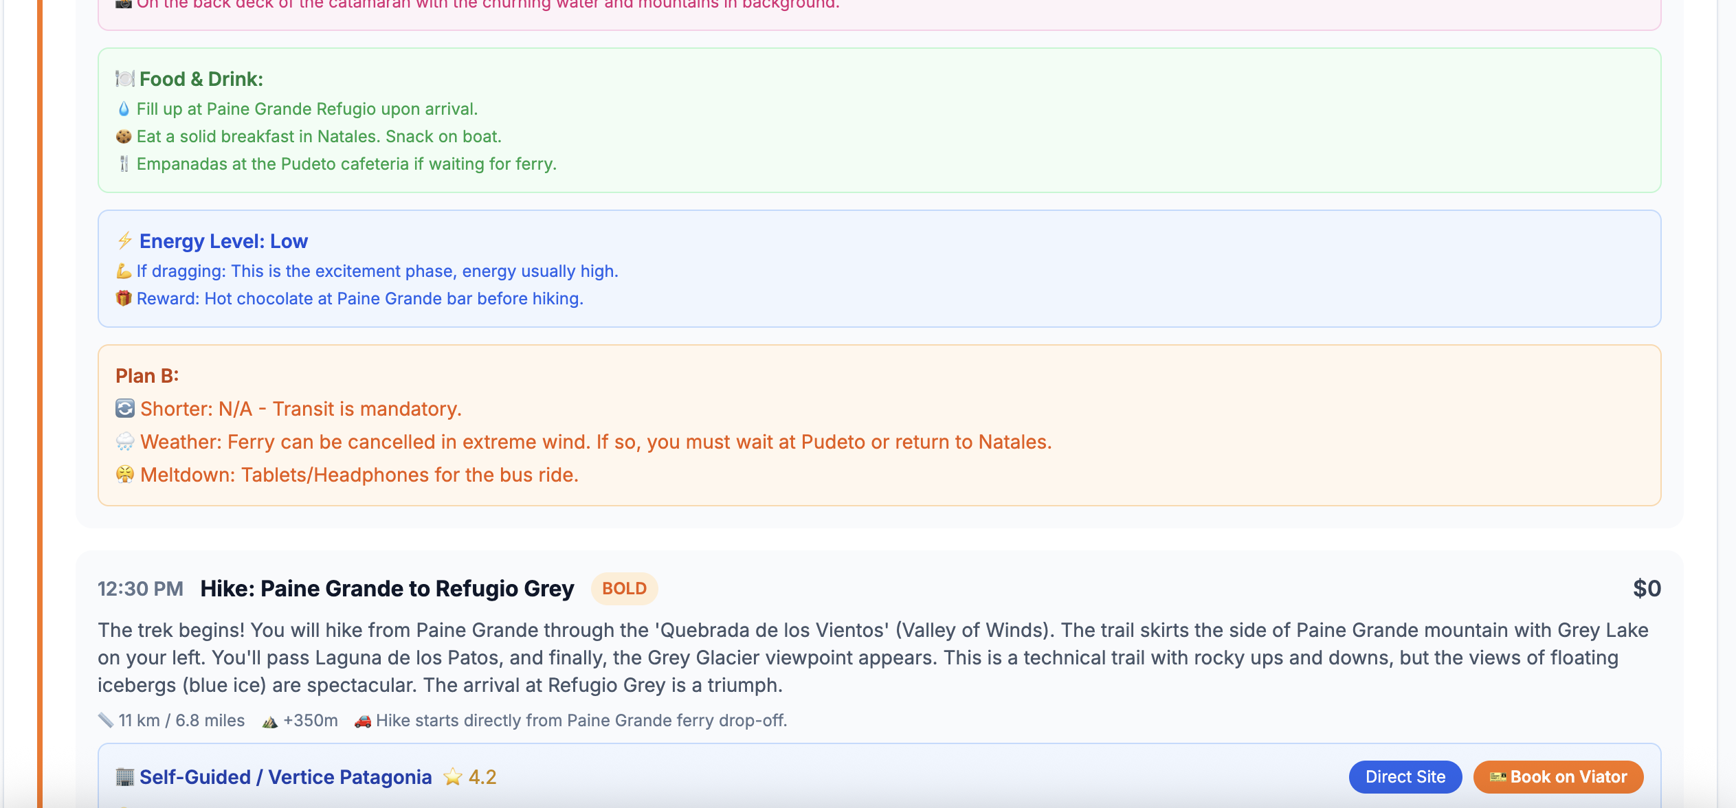This screenshot has height=808, width=1736.
Task: Click the star rating icon 4.2
Action: tap(452, 777)
